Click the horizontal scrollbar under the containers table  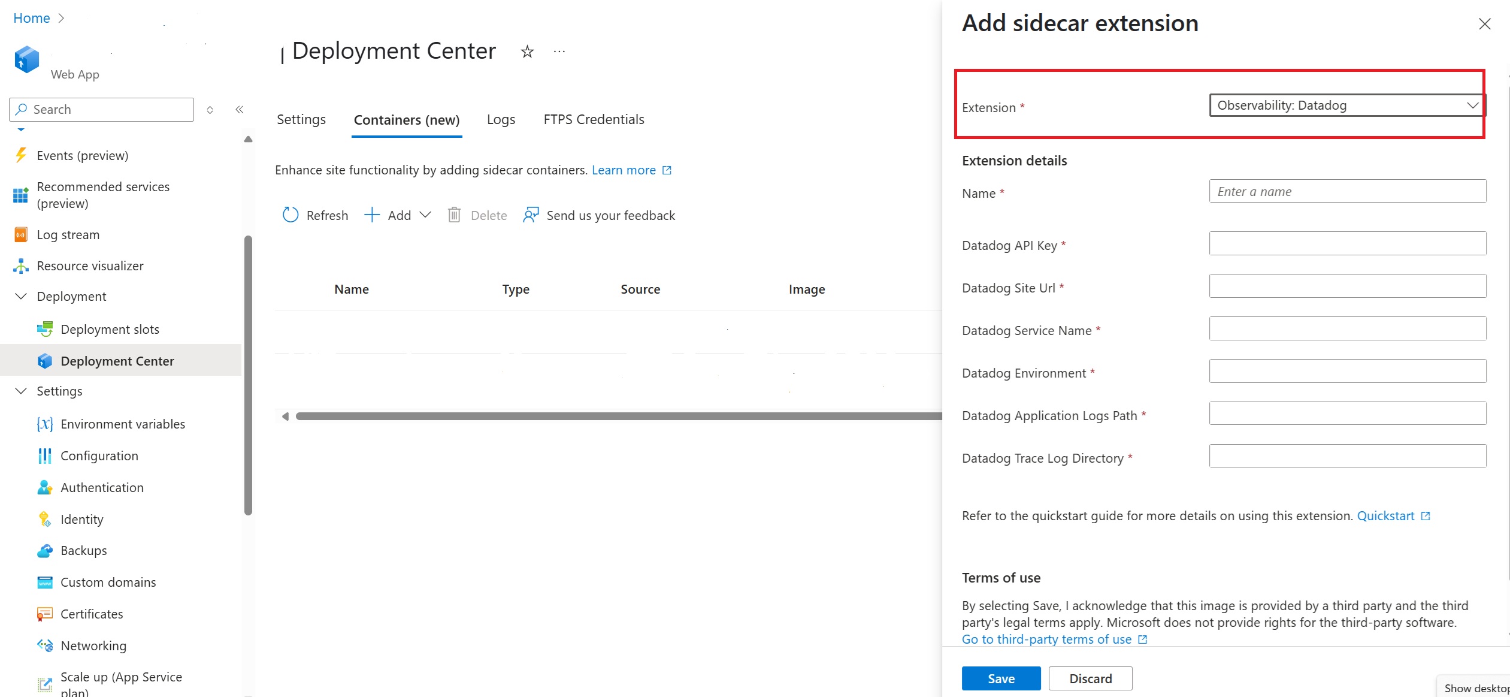tap(617, 417)
